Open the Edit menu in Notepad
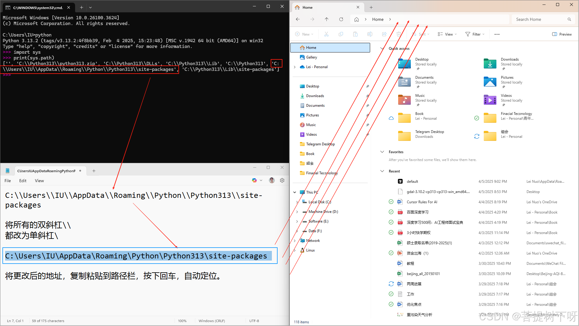This screenshot has width=579, height=326. (23, 181)
